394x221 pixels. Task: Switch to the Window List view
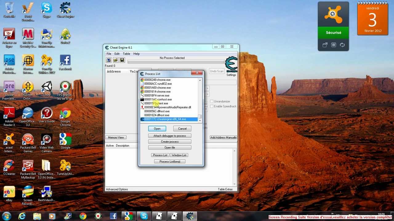pos(179,155)
